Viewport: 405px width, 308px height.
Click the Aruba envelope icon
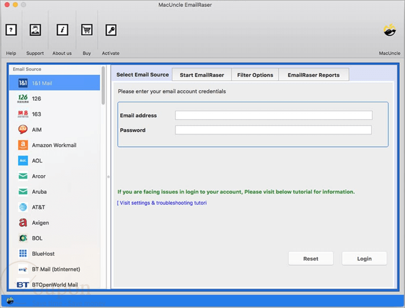tap(23, 191)
